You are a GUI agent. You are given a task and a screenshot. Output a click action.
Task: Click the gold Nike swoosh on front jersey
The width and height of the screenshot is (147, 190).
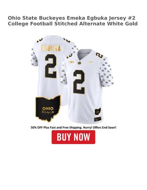[x=92, y=62]
